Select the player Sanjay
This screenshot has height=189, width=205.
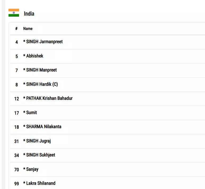(x=32, y=169)
